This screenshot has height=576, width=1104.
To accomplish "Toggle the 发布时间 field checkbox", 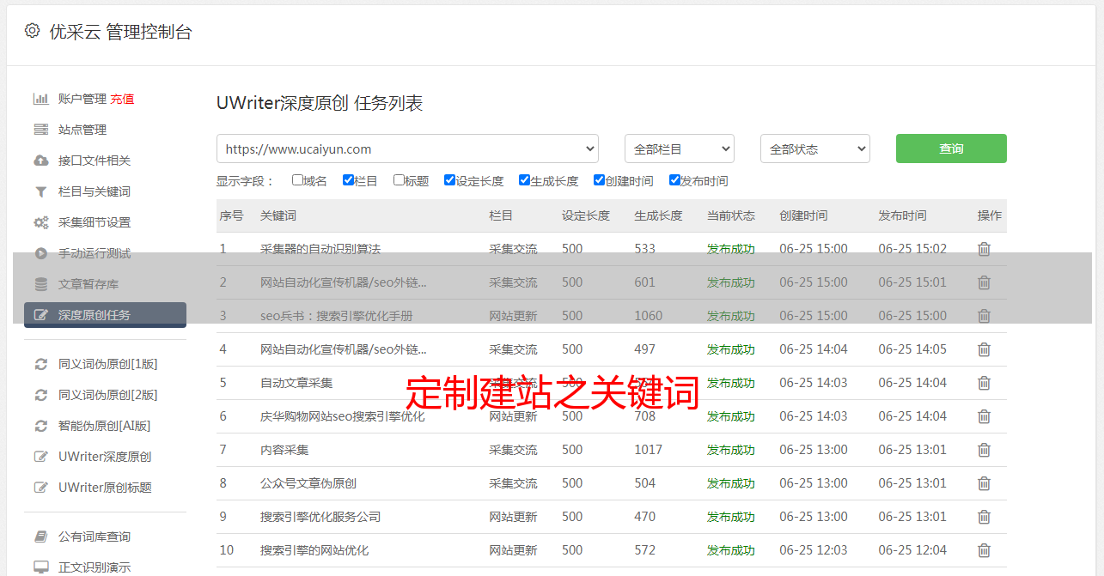I will coord(674,180).
